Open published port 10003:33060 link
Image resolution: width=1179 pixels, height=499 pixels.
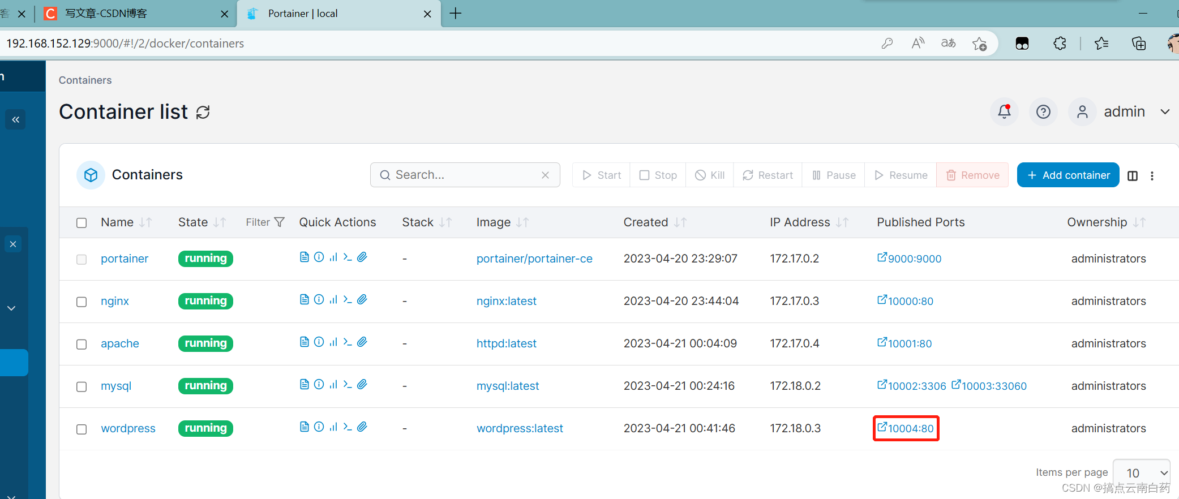point(989,386)
